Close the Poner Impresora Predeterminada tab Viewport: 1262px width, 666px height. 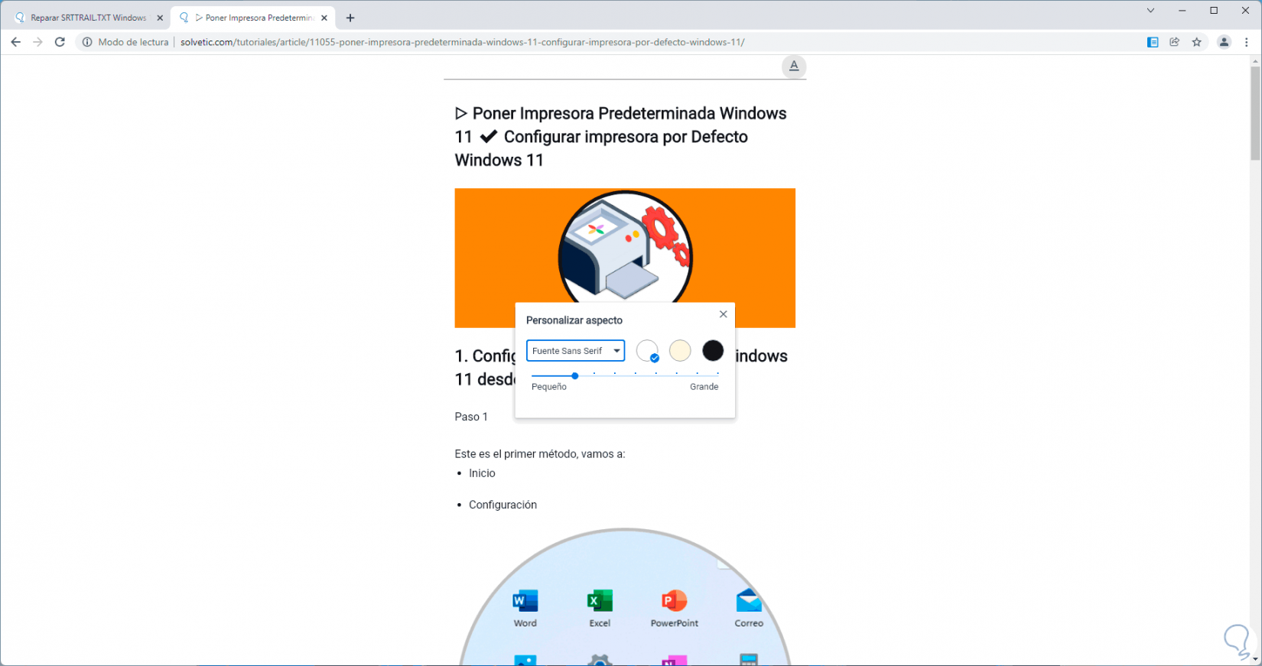(324, 18)
